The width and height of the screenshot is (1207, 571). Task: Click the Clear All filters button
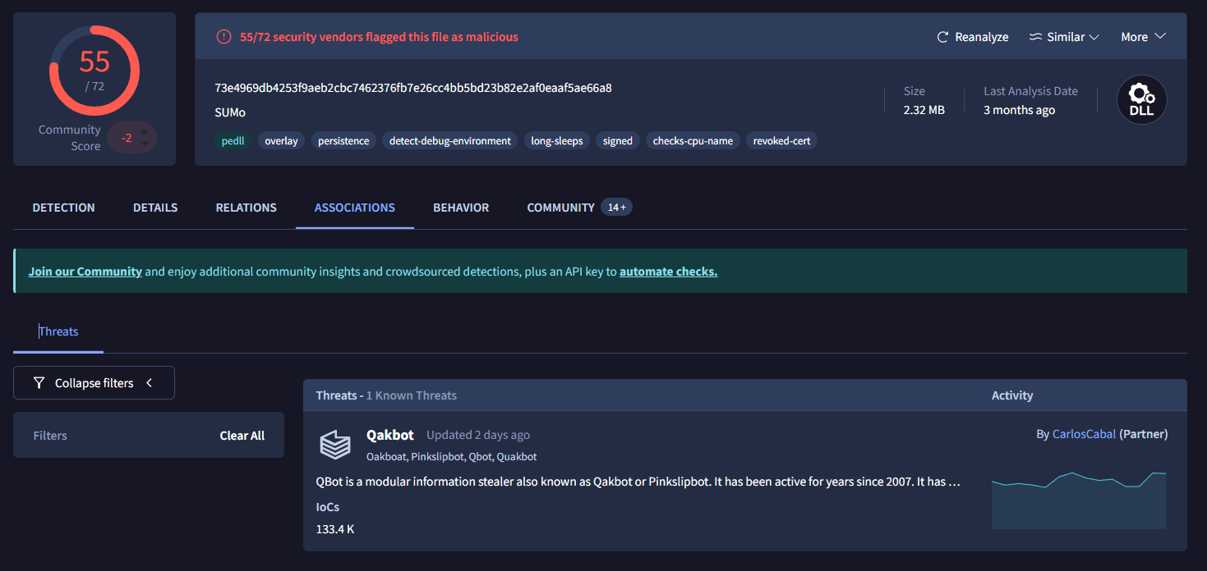pos(242,436)
